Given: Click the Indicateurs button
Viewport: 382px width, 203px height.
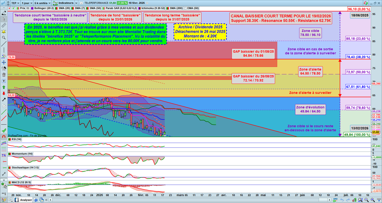Looking at the screenshot, I should pos(63,3).
